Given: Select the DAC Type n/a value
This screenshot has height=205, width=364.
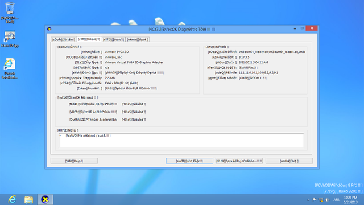Looking at the screenshot, I should click(x=107, y=67).
